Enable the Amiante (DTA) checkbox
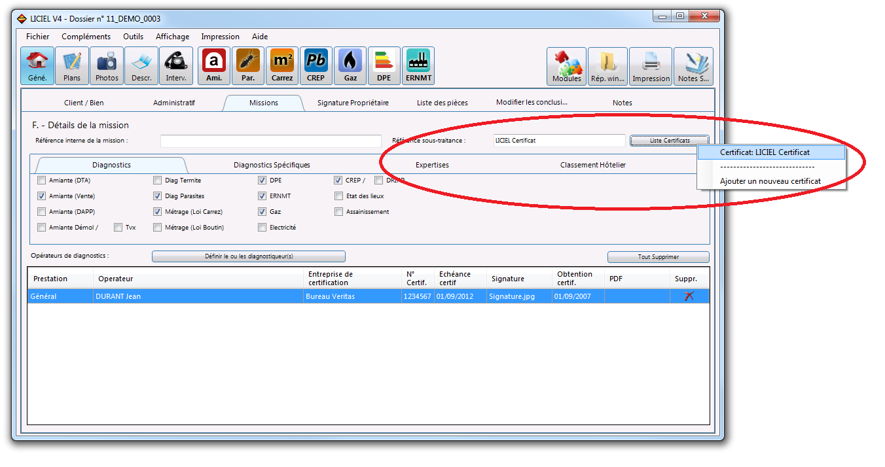 pyautogui.click(x=42, y=181)
